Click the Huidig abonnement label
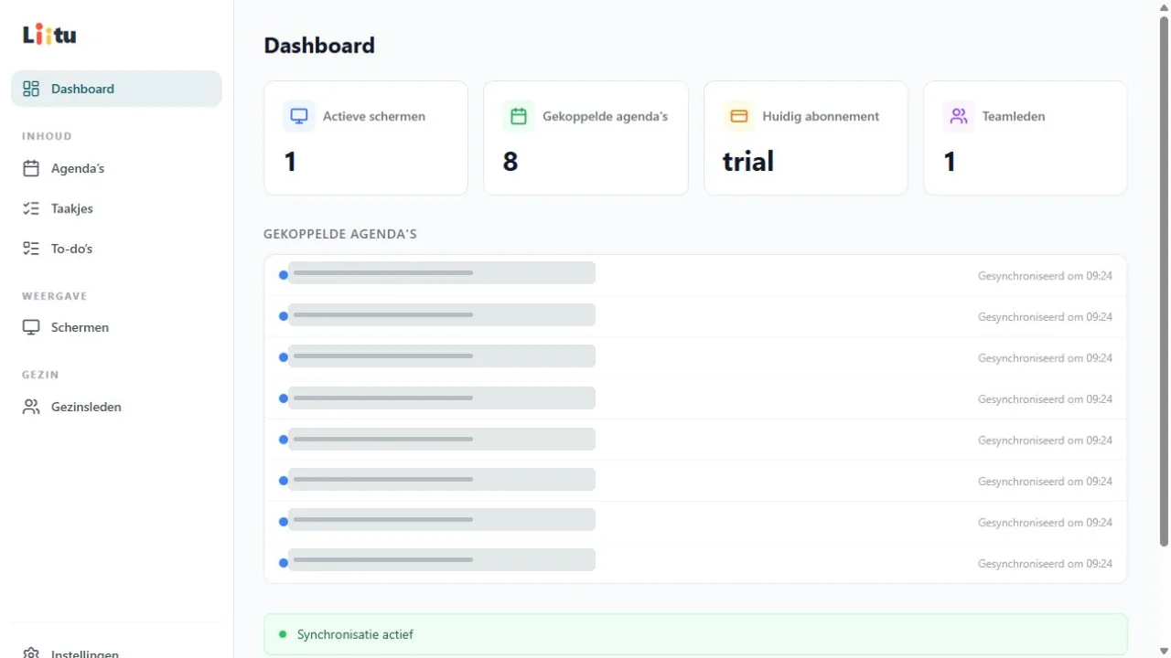 point(821,116)
